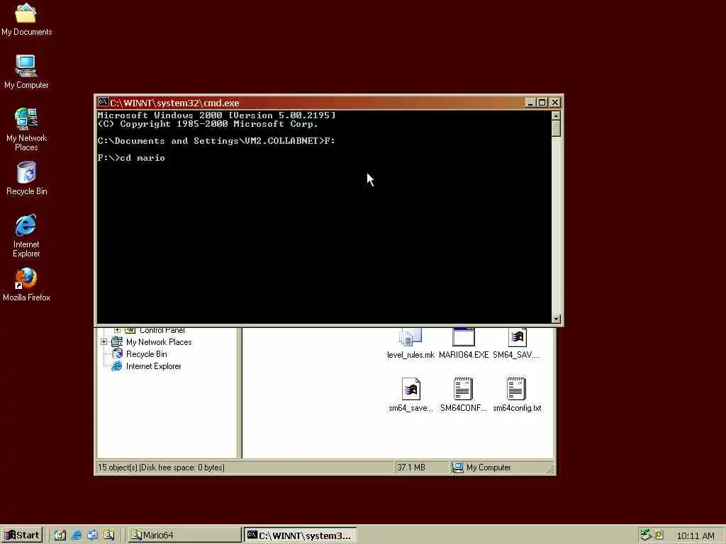Click the Show Desktop quick launch icon
This screenshot has width=726, height=544.
tap(60, 535)
